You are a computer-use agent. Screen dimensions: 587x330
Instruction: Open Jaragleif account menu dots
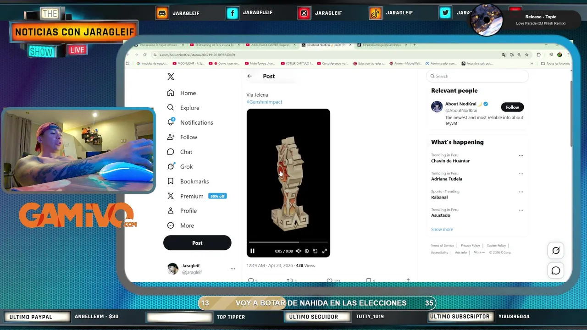click(x=233, y=269)
